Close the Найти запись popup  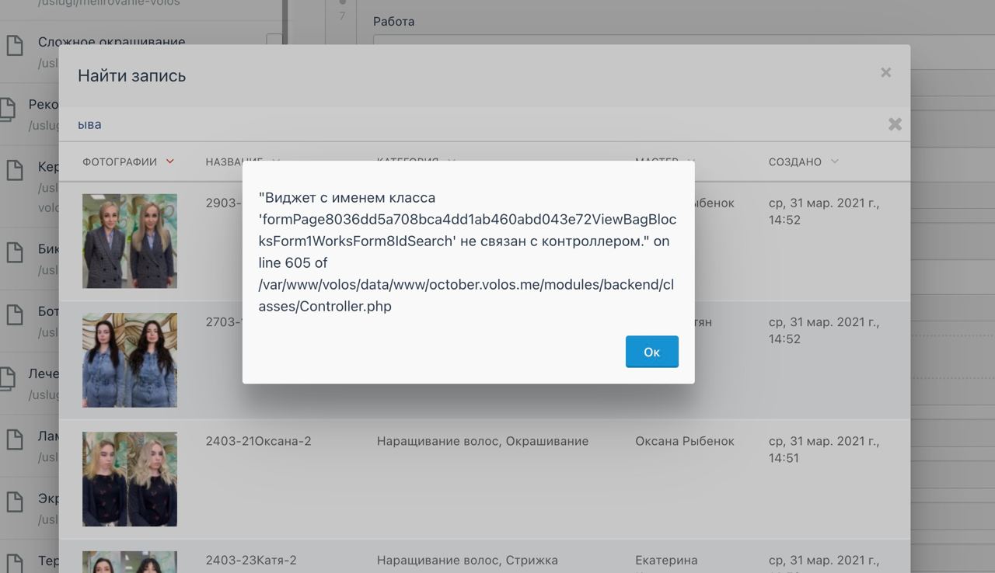(x=885, y=72)
